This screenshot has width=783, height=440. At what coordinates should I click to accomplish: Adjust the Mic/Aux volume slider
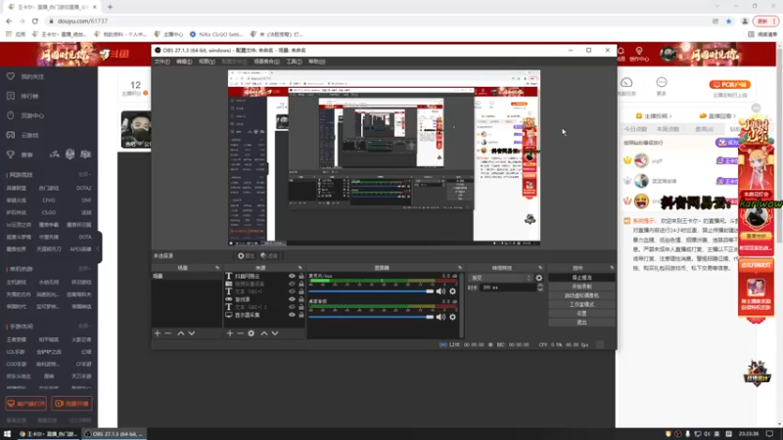coord(371,291)
